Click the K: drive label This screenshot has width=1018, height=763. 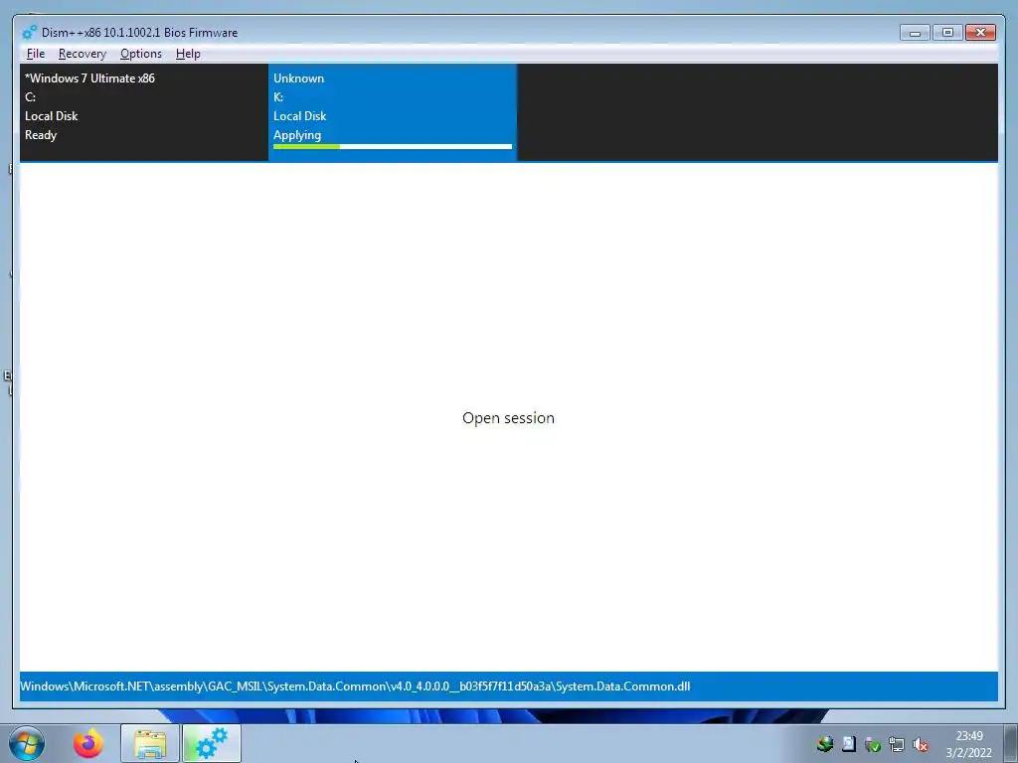coord(278,97)
